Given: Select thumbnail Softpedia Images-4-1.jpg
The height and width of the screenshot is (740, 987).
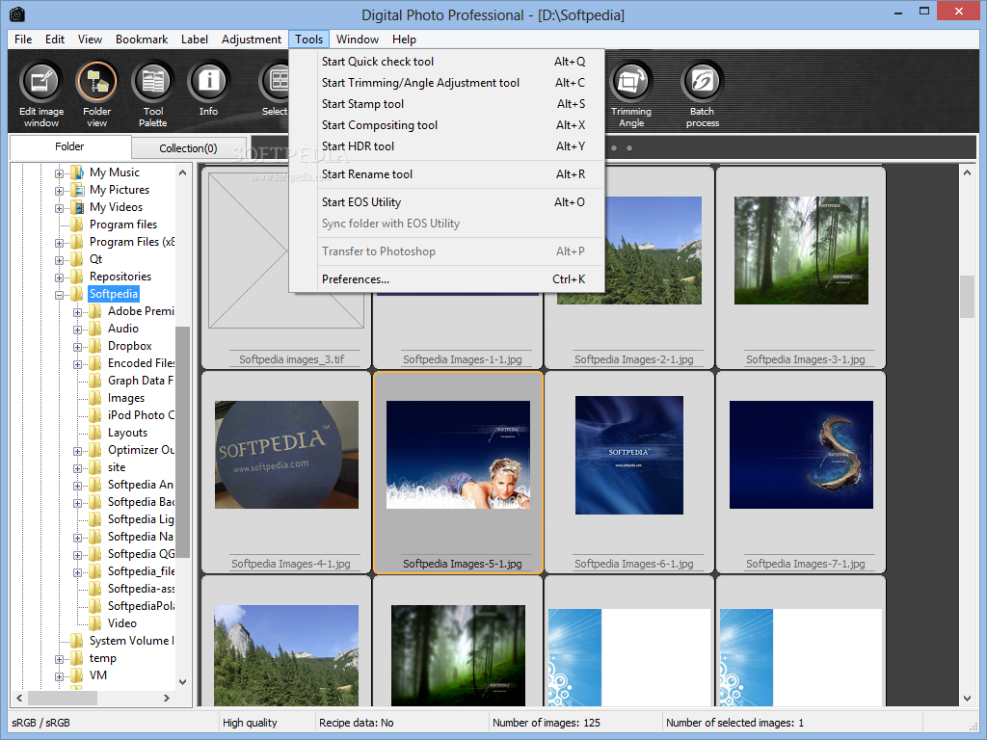Looking at the screenshot, I should click(x=286, y=472).
